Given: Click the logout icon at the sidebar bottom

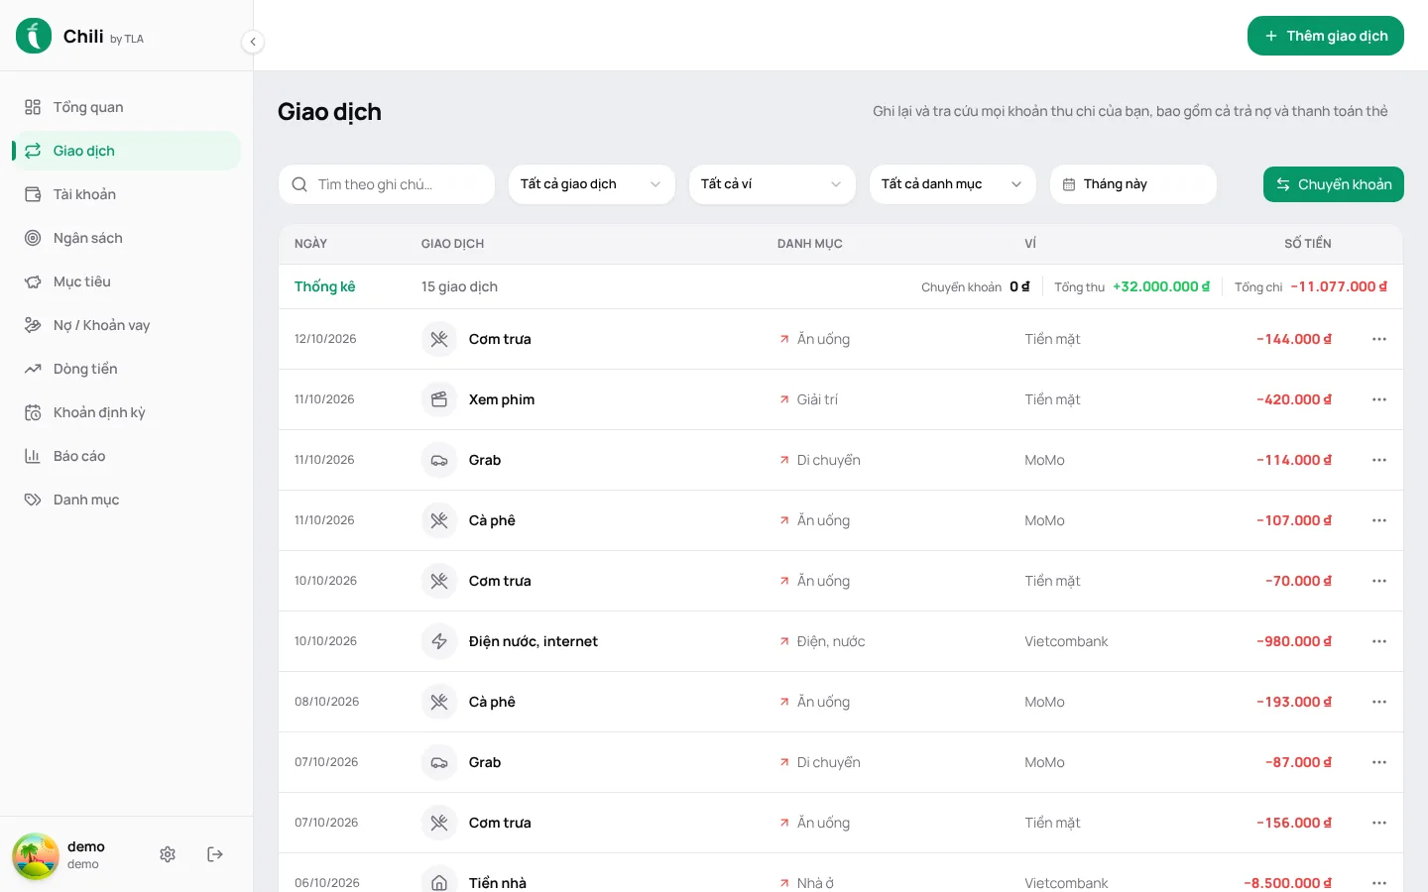Looking at the screenshot, I should coord(215,854).
